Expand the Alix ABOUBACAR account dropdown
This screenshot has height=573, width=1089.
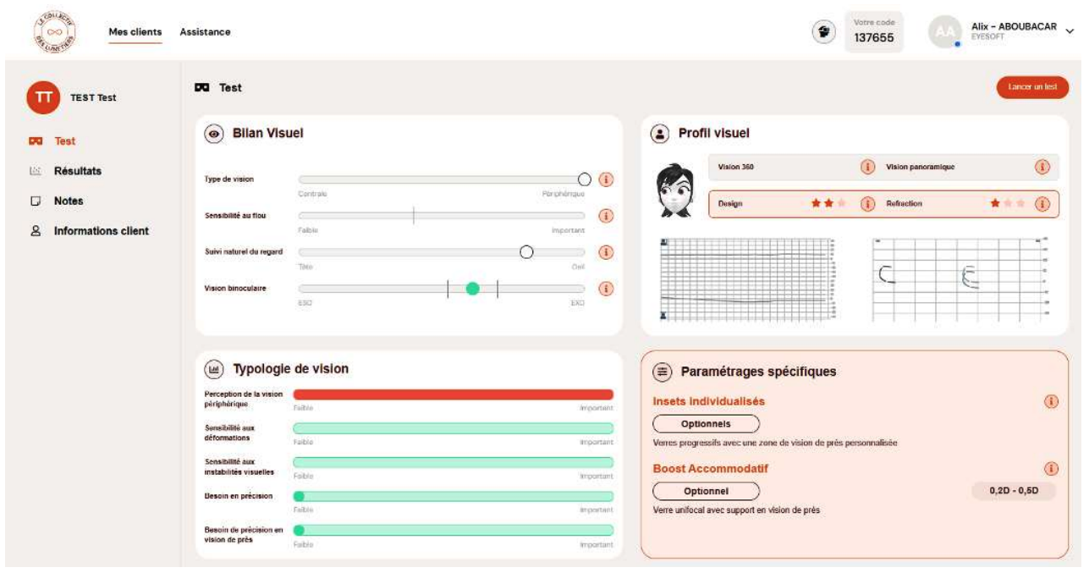pyautogui.click(x=1070, y=31)
